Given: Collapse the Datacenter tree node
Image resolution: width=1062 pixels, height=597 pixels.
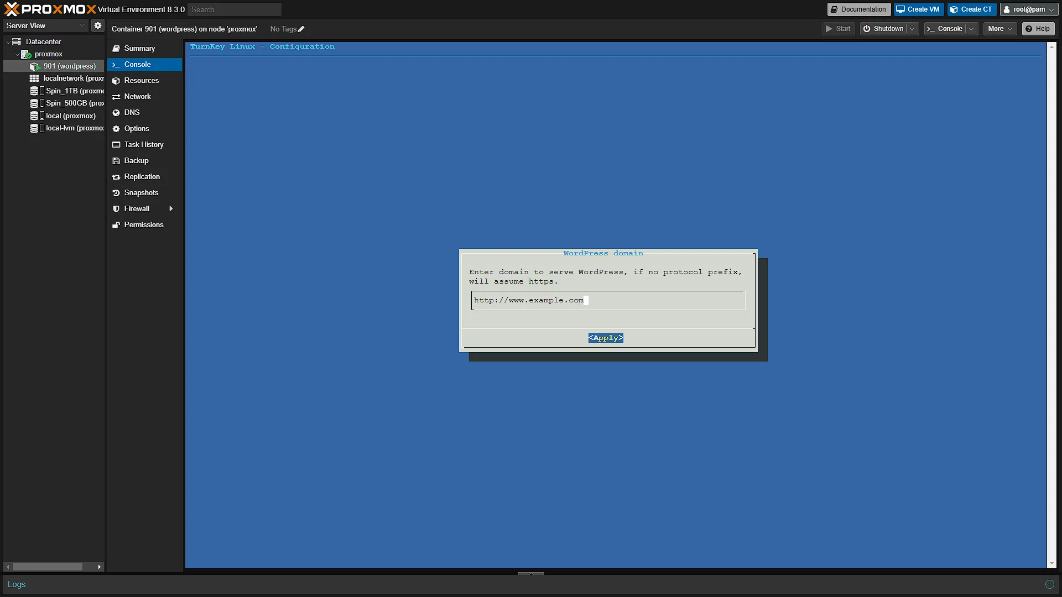Looking at the screenshot, I should 8,41.
